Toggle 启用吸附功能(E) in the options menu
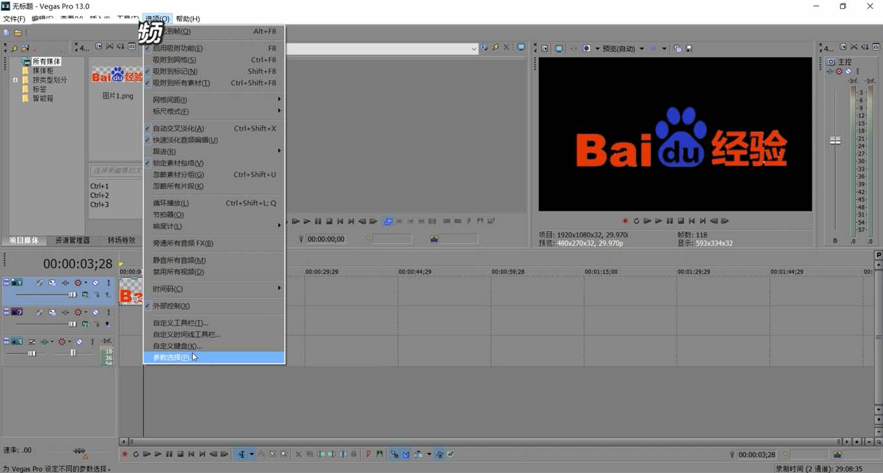 tap(214, 48)
